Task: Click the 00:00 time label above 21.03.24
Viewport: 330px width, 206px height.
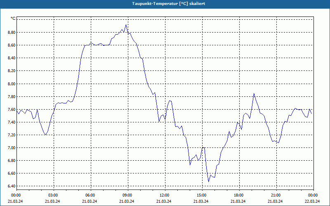Action: [16, 195]
